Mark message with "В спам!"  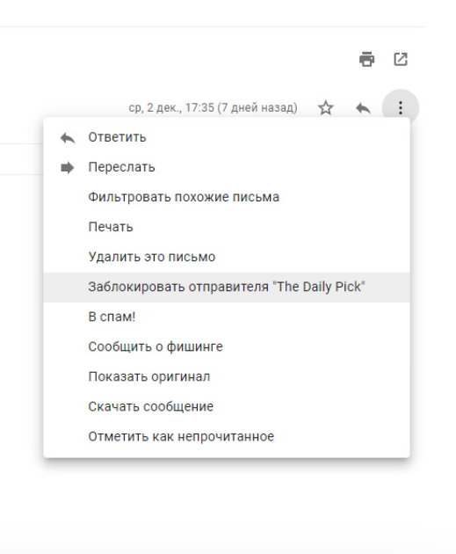point(226,317)
